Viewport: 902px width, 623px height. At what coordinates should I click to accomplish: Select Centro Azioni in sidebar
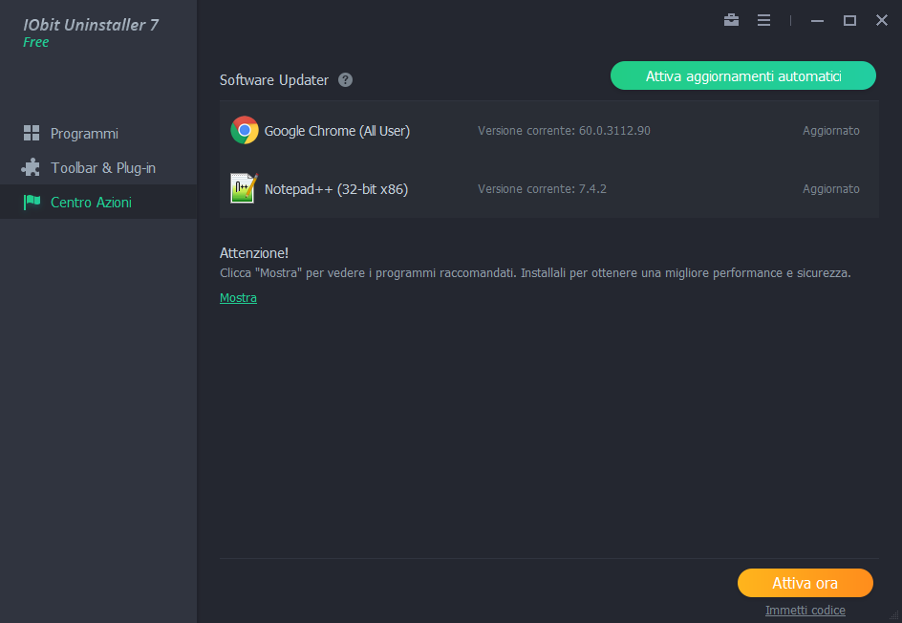tap(91, 203)
